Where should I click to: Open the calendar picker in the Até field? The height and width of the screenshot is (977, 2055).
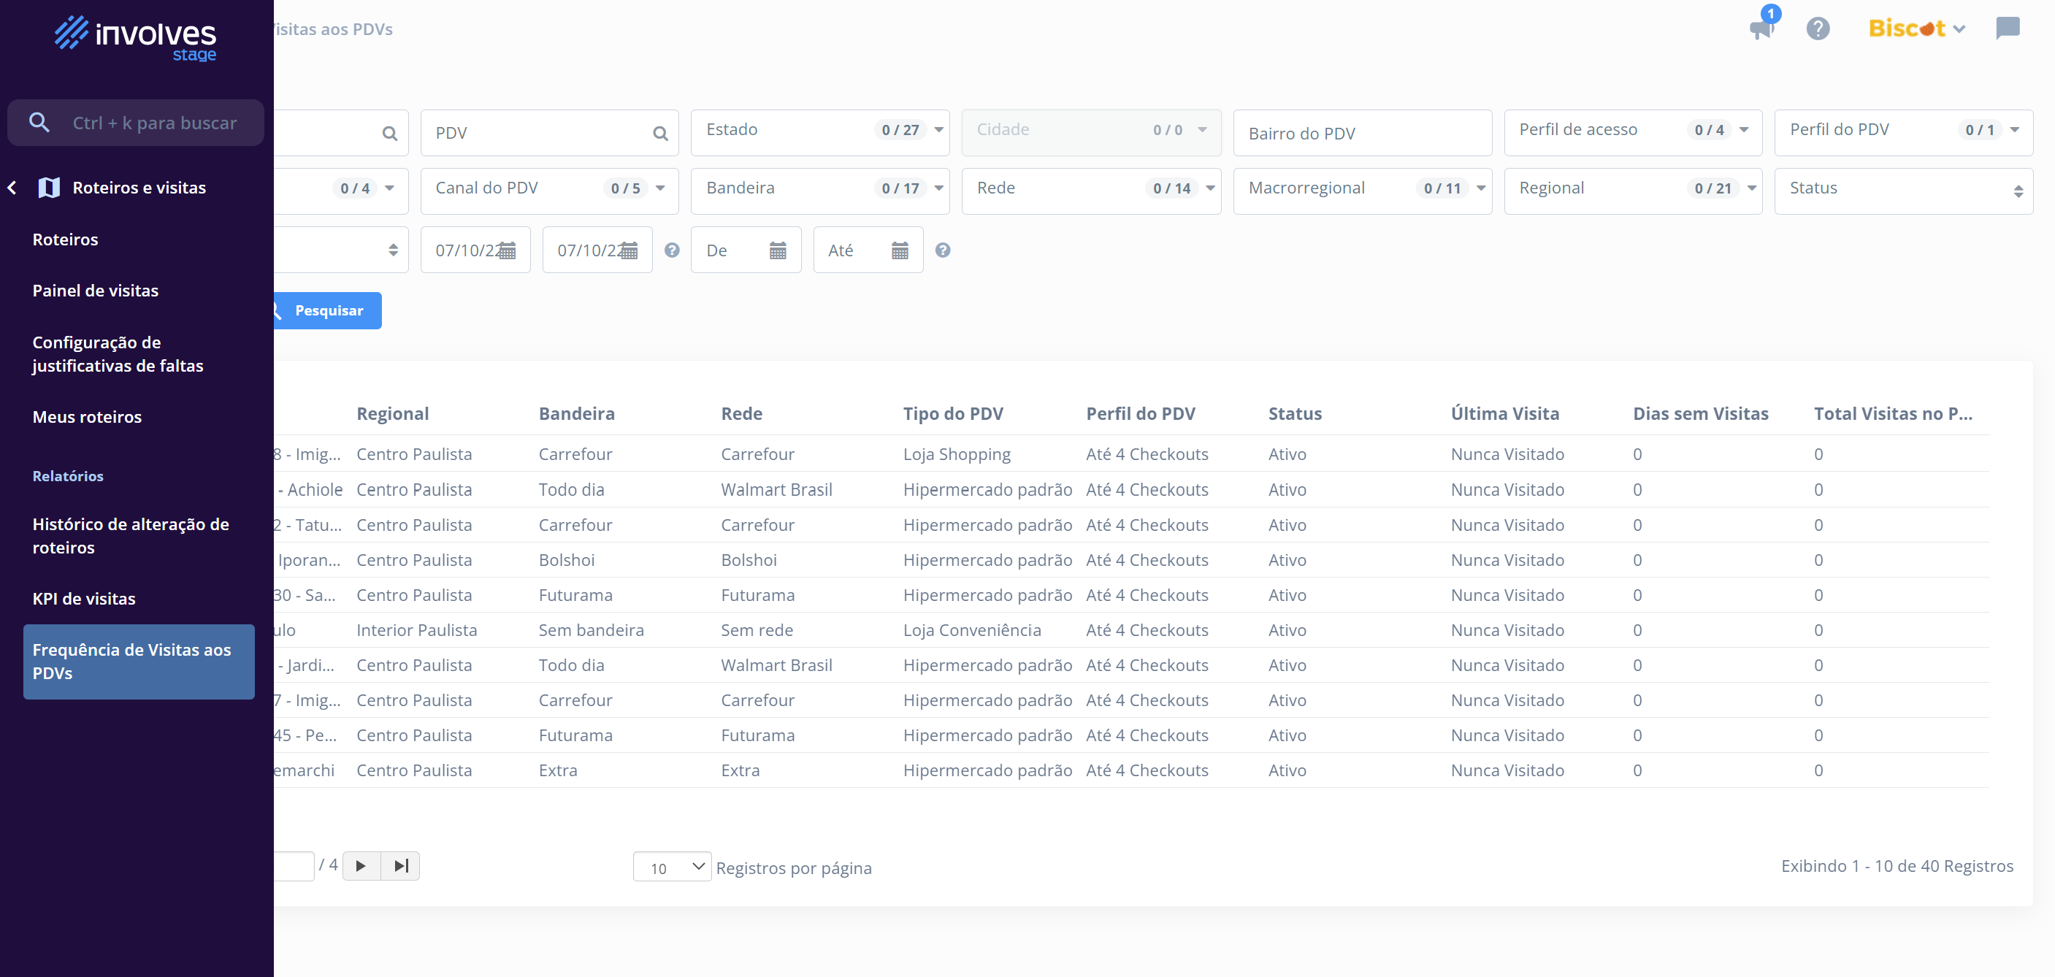tap(900, 250)
